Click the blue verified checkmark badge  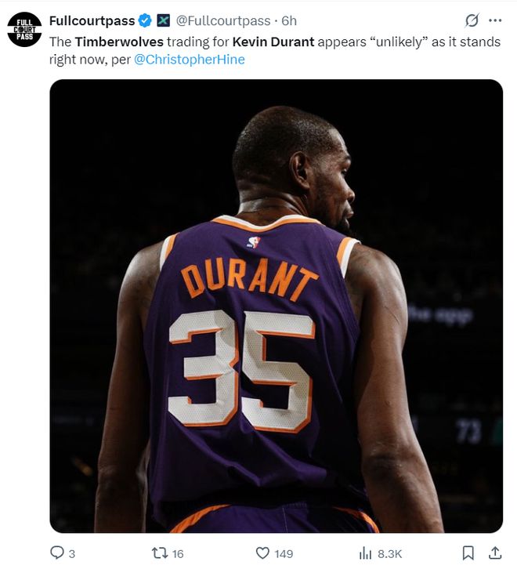click(145, 20)
